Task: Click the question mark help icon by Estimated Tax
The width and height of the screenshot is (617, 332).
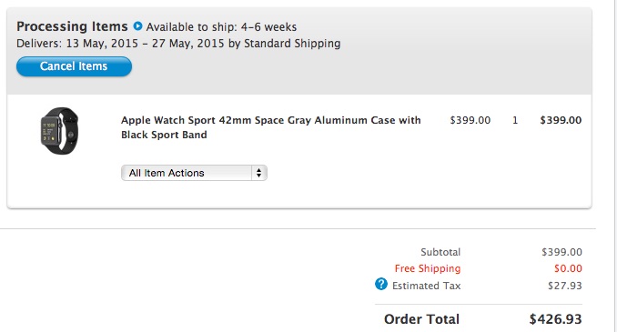Action: [x=381, y=284]
